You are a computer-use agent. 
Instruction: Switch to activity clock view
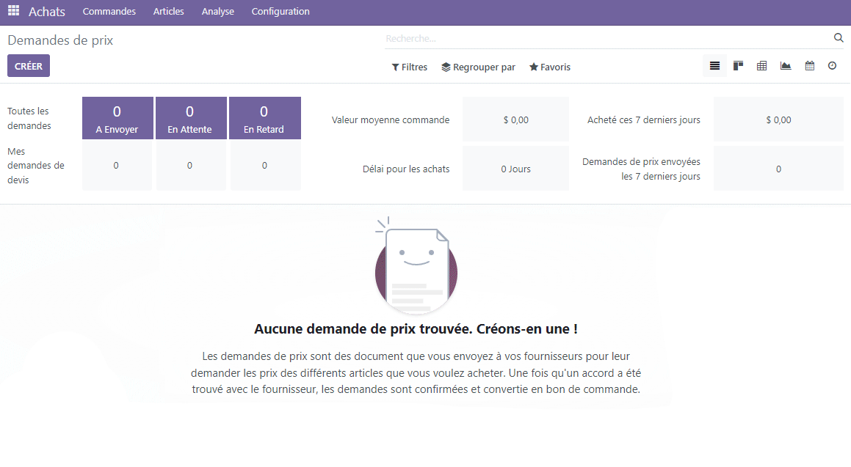click(x=832, y=66)
